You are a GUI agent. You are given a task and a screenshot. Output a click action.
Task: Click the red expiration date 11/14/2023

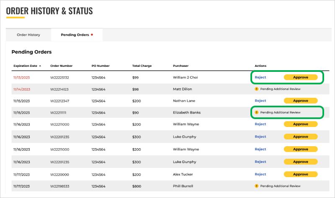(x=22, y=89)
